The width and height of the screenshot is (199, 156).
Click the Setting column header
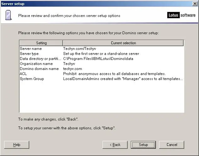point(41,43)
